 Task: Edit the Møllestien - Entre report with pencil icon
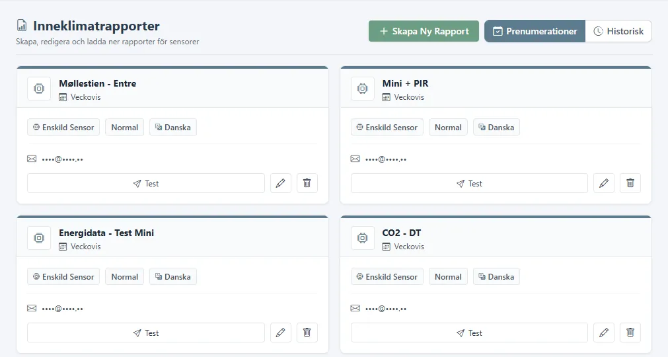(280, 183)
